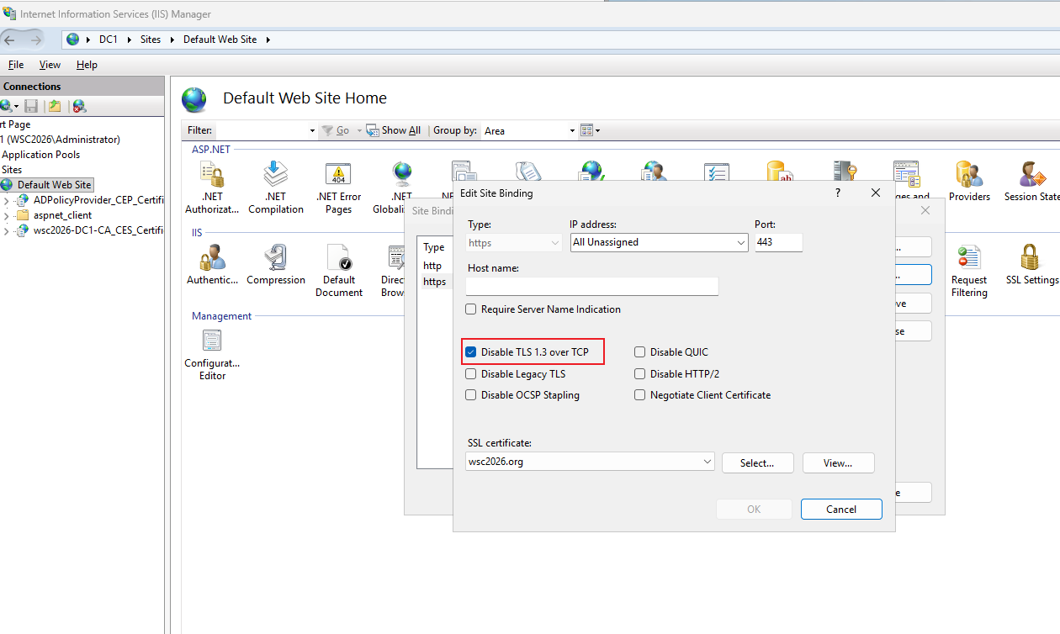Click the Select... certificate button

[x=757, y=463]
